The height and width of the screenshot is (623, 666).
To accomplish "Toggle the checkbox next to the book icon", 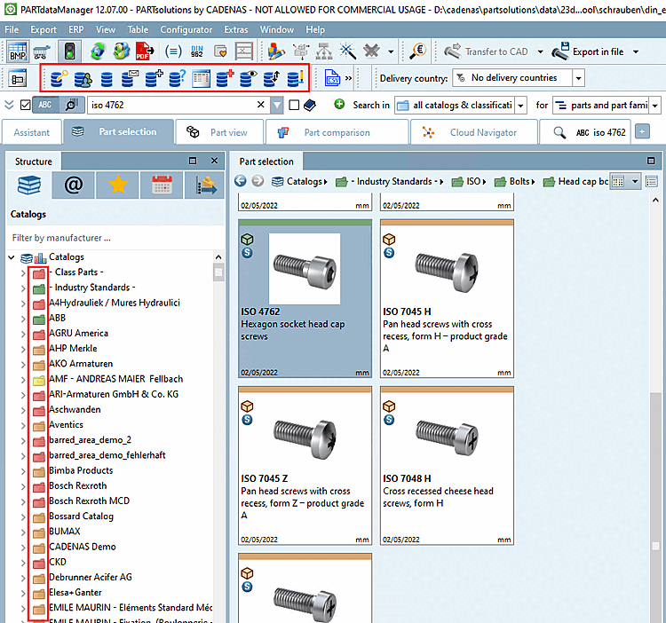I will point(293,106).
